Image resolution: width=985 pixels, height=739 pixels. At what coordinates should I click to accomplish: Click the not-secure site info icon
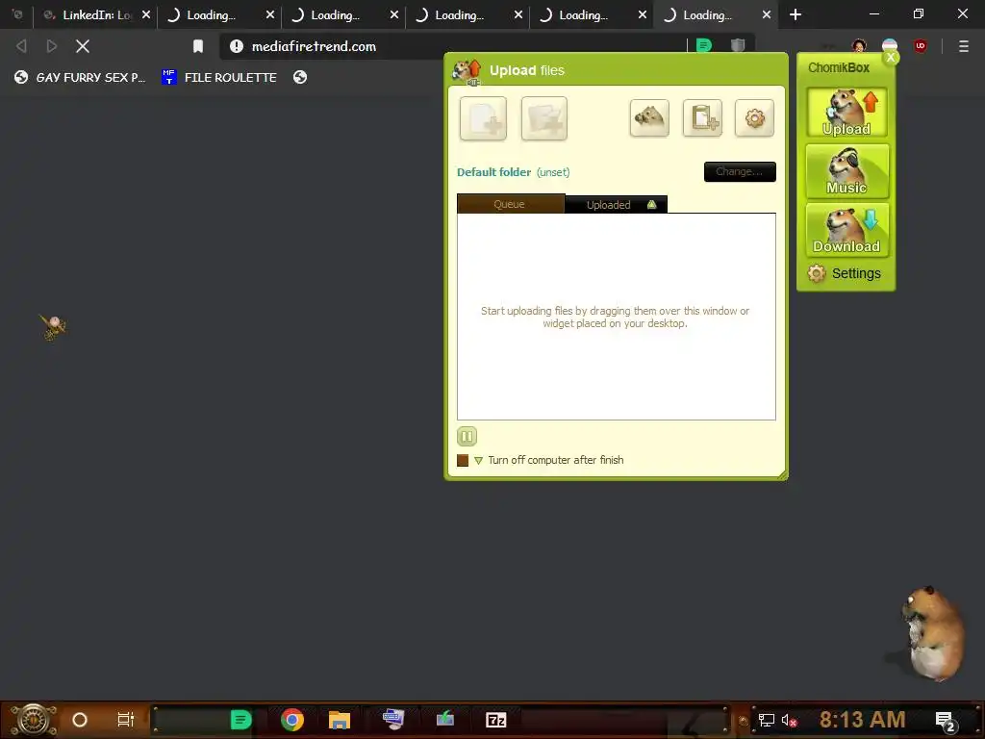click(x=237, y=46)
